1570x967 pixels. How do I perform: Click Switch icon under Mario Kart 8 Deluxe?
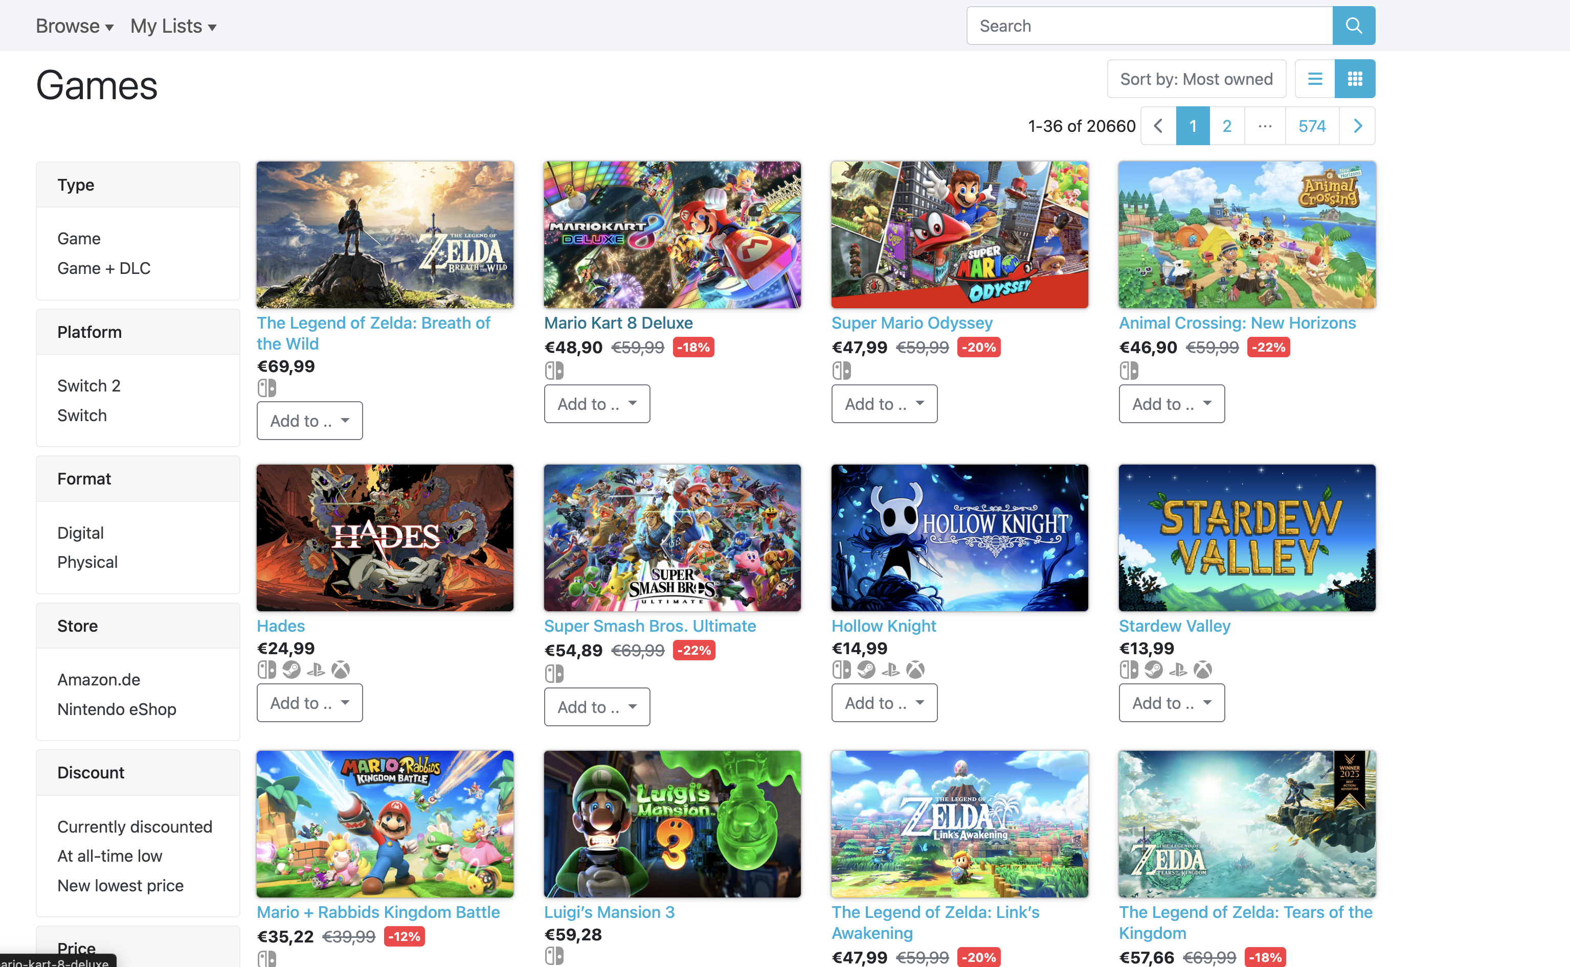[554, 371]
